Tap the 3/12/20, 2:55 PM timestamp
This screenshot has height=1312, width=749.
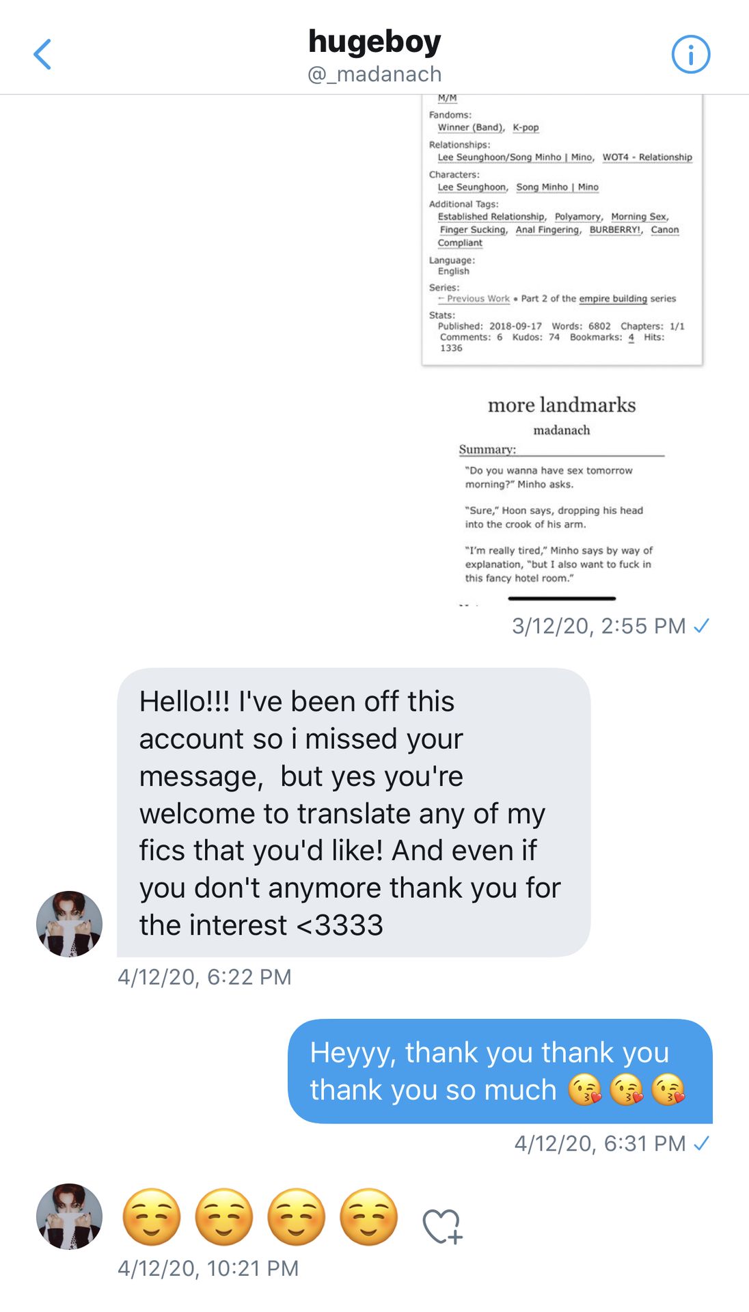coord(599,626)
